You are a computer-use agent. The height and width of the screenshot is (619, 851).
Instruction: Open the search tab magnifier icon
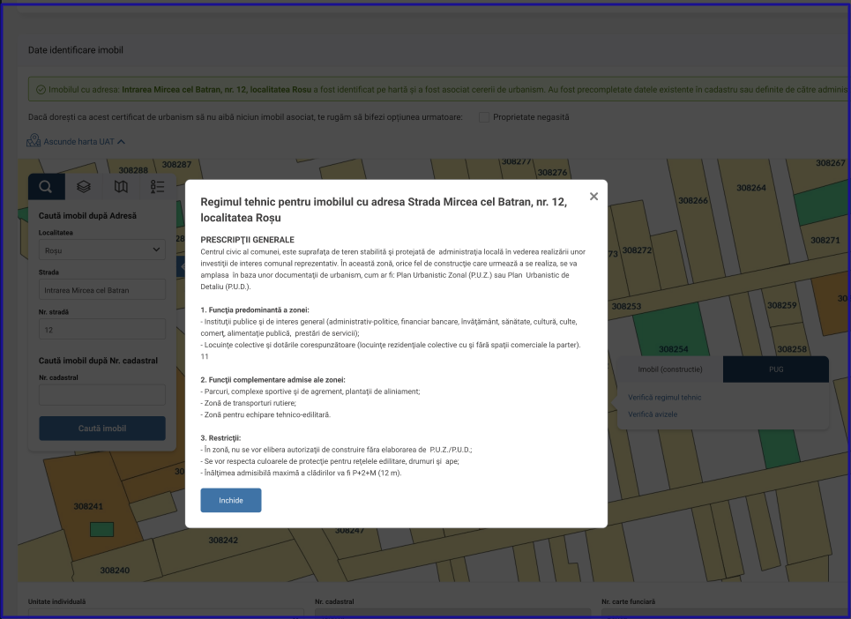[x=46, y=187]
